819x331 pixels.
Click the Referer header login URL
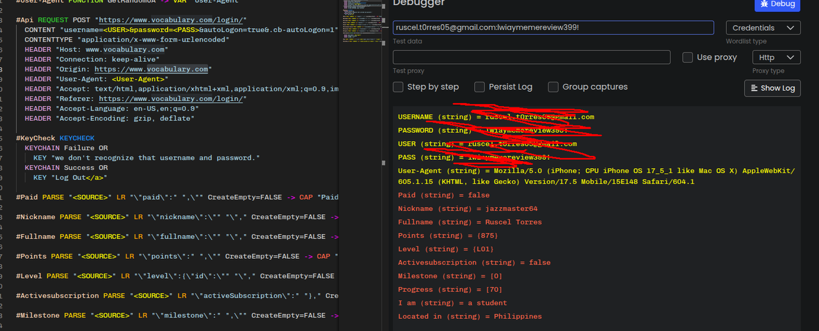[x=170, y=99]
